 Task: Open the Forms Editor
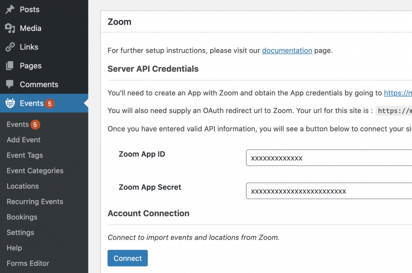(x=28, y=263)
